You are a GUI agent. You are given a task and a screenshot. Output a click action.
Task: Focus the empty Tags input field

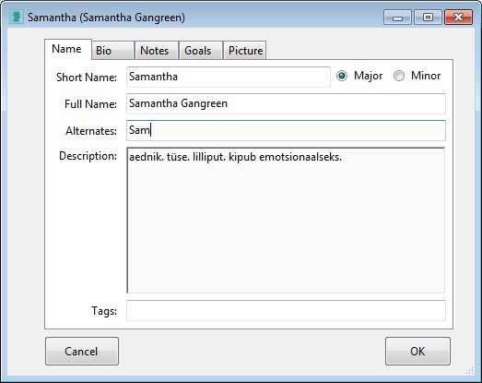pos(286,310)
